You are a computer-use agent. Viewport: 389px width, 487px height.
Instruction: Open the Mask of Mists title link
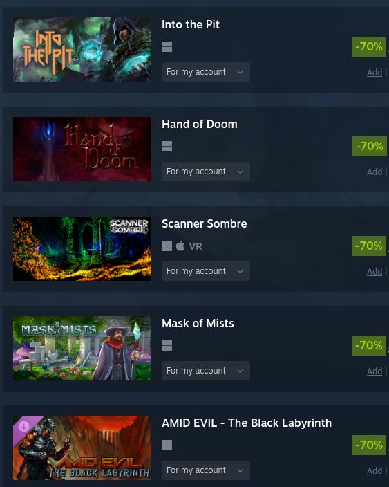[x=198, y=323]
